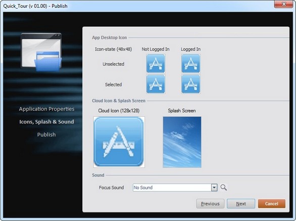Select Icons, Splash & Sound step
This screenshot has height=221, width=296.
(x=46, y=122)
